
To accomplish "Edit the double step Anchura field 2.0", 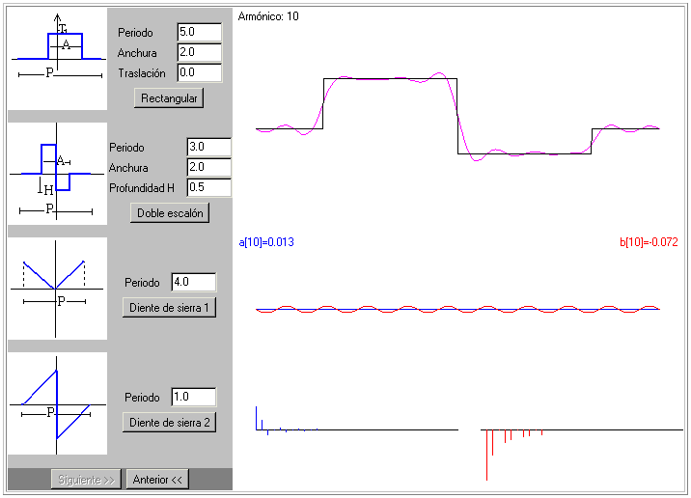I will pyautogui.click(x=209, y=167).
